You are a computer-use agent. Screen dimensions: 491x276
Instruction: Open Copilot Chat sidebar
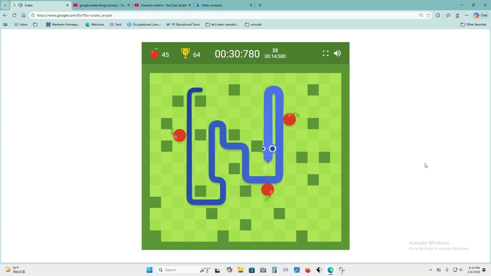tap(481, 15)
